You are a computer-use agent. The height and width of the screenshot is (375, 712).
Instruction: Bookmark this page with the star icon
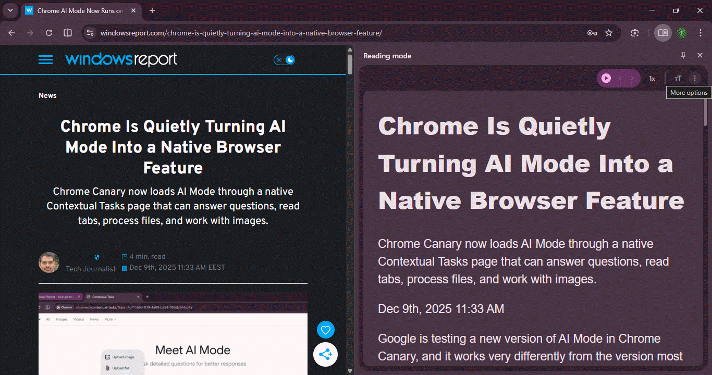(x=609, y=33)
